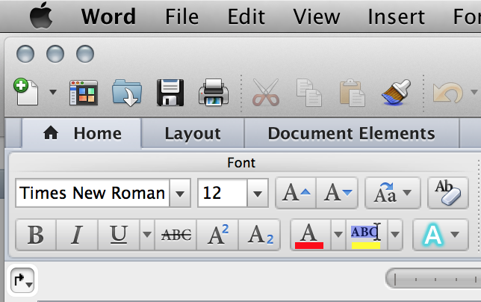
Task: Open the template gallery icon
Action: [x=84, y=93]
